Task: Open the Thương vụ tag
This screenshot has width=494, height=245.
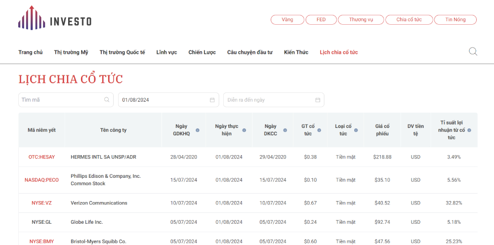Action: click(361, 20)
